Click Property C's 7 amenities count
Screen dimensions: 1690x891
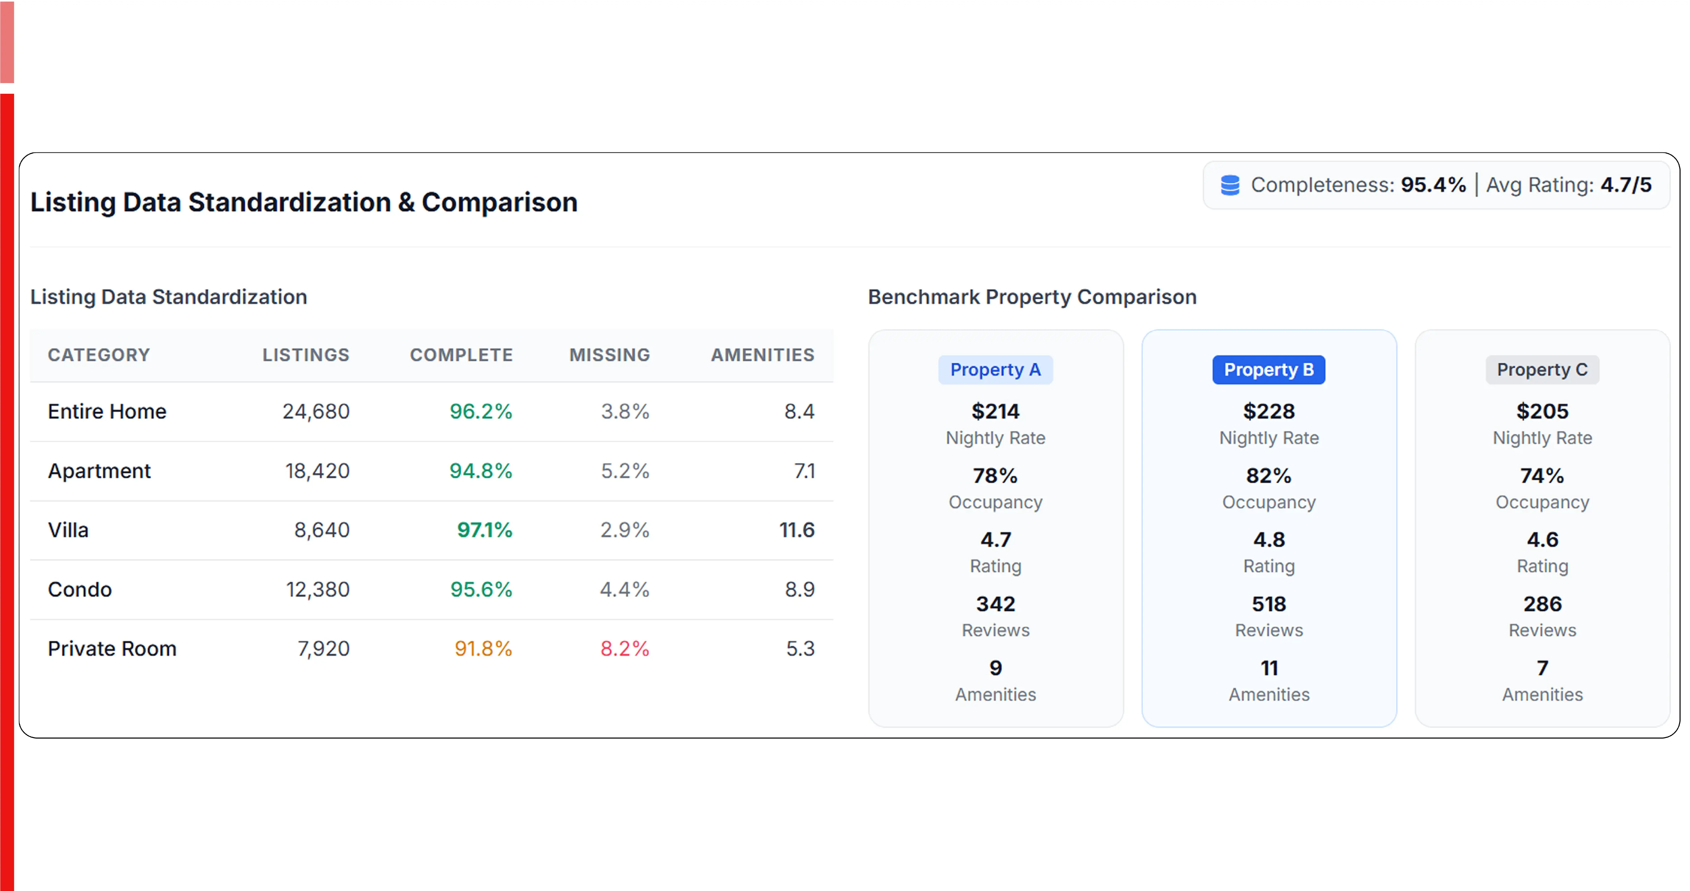tap(1542, 668)
